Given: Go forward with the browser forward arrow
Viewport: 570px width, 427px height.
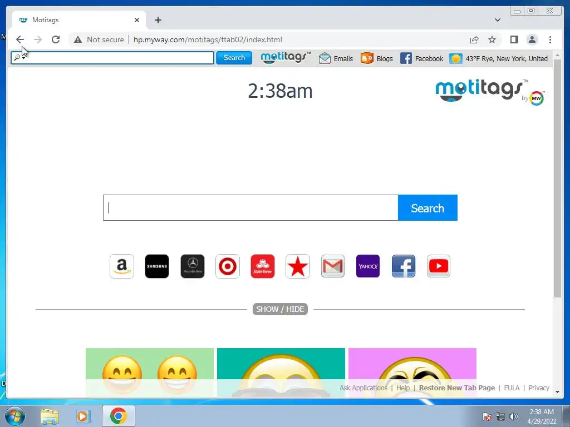Looking at the screenshot, I should [38, 39].
